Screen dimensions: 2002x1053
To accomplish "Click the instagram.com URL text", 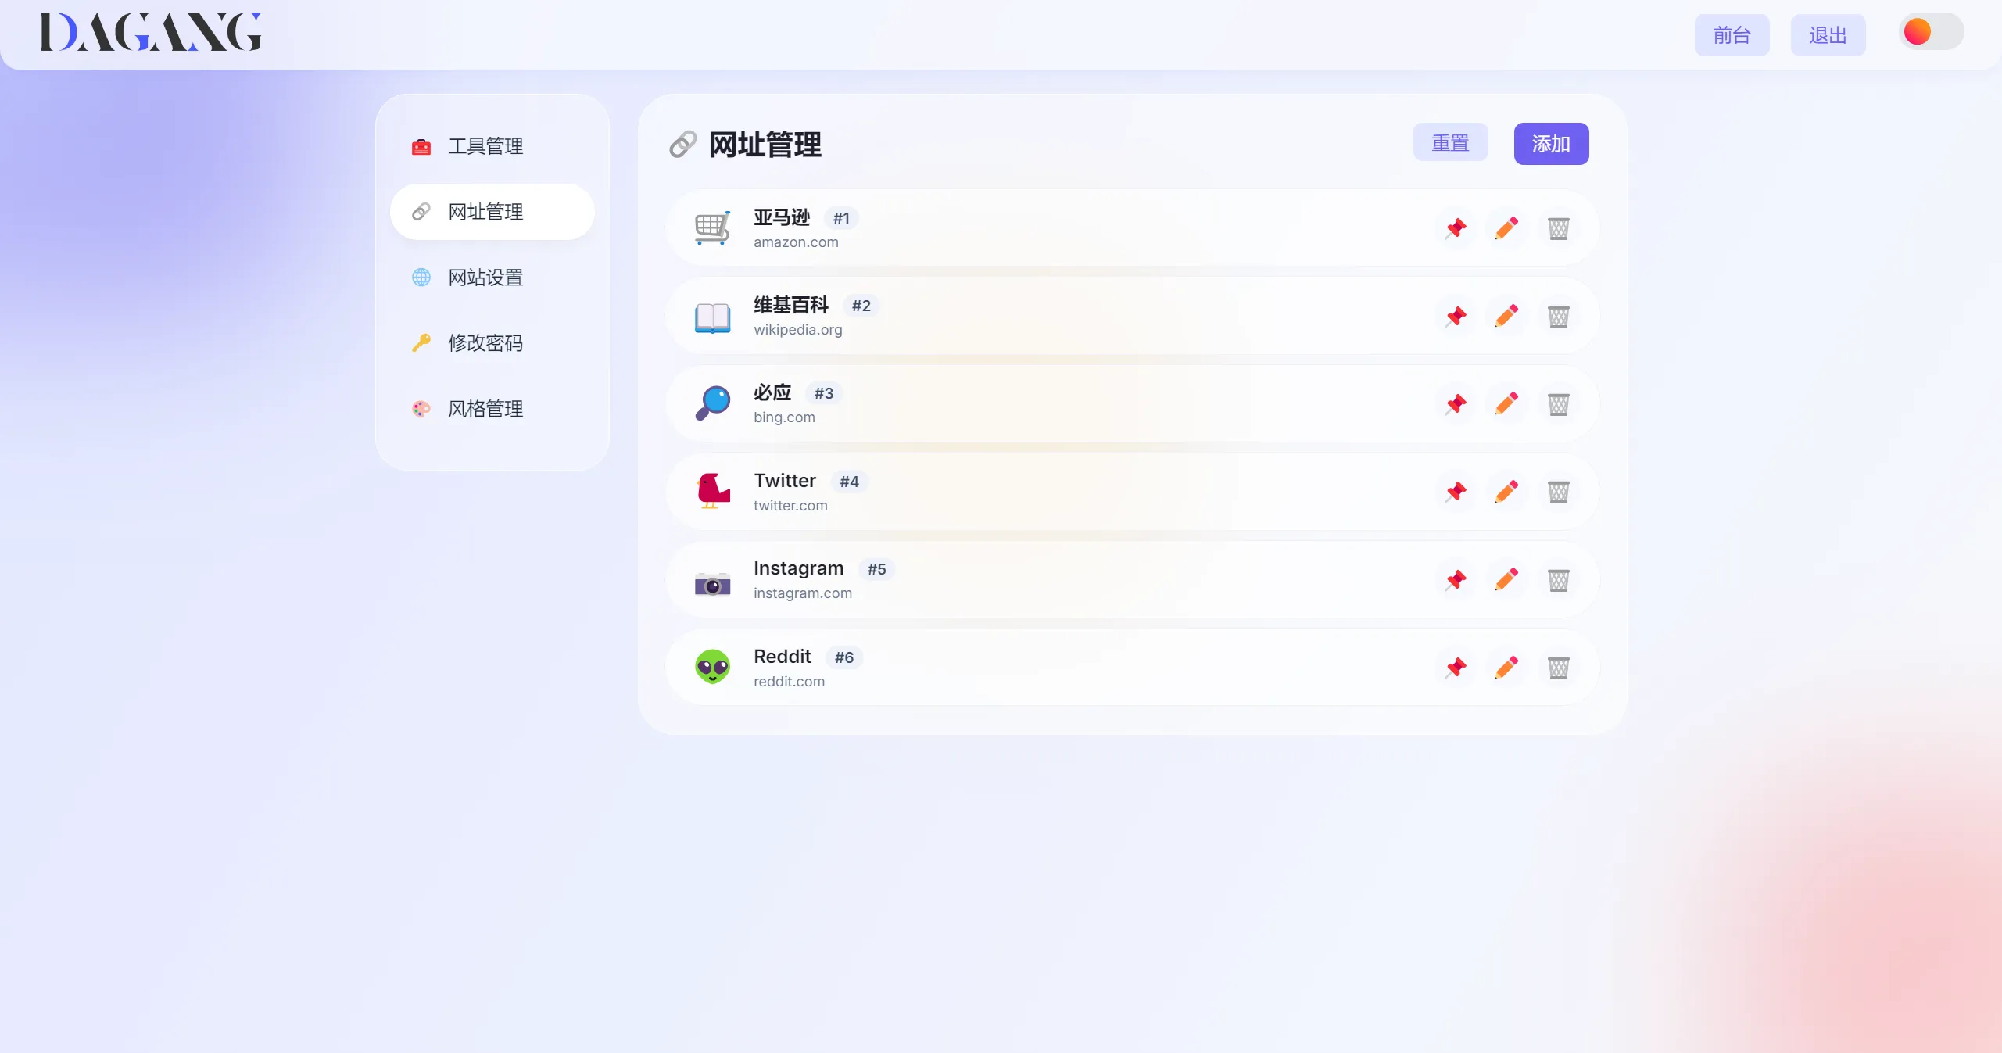I will 803,593.
